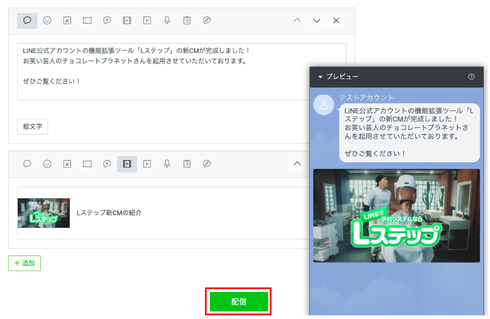The image size is (490, 319).
Task: Select the image message icon
Action: click(67, 20)
